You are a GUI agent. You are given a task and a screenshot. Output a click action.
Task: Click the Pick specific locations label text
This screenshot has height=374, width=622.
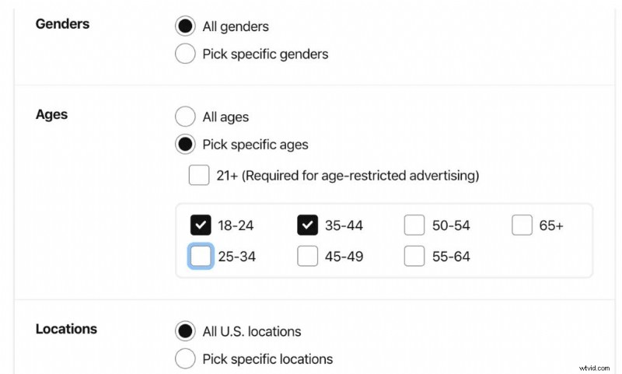(267, 359)
